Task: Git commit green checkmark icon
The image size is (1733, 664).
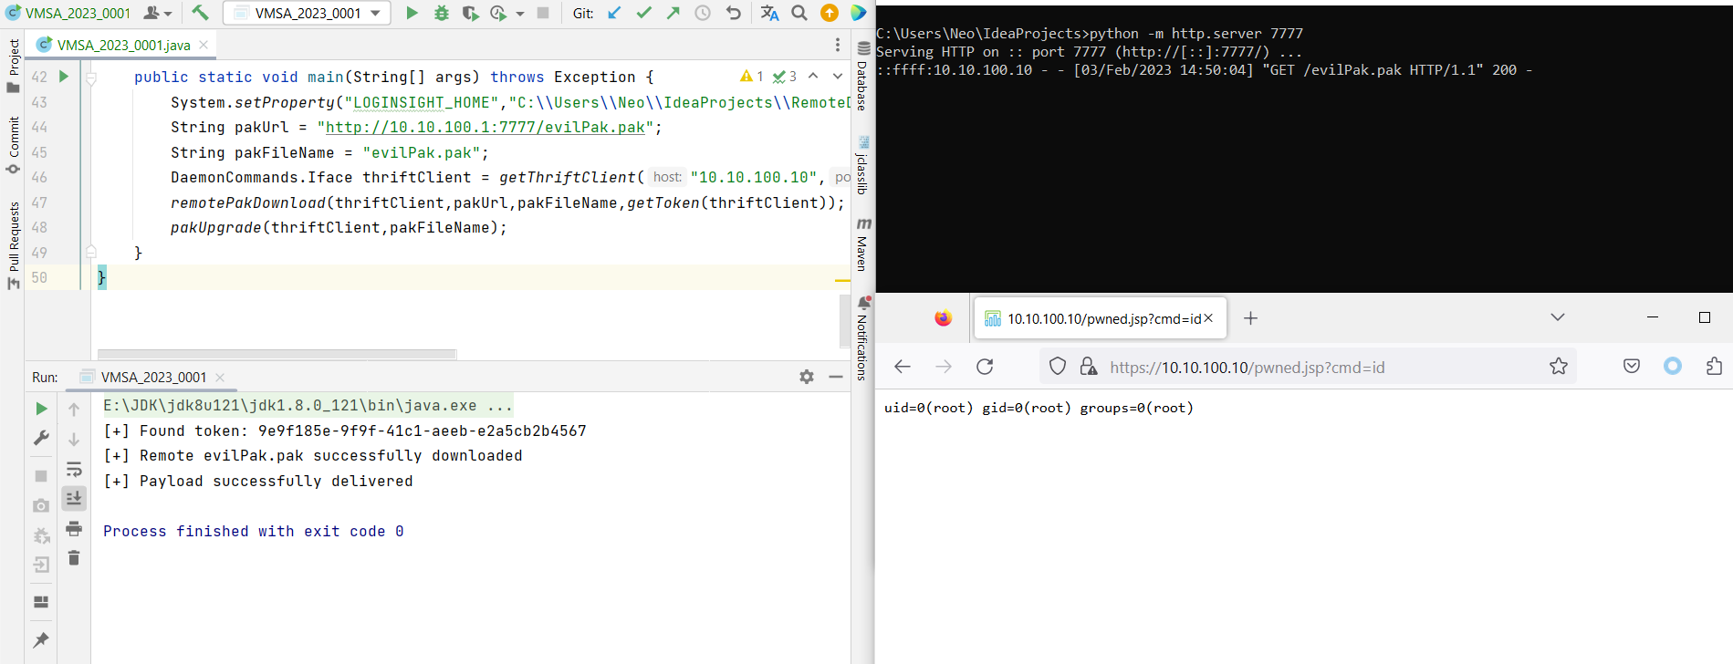Action: 643,13
